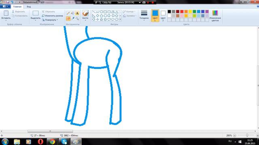This screenshot has width=259, height=145.
Task: Pick the left arrow shape
Action: 113,16
